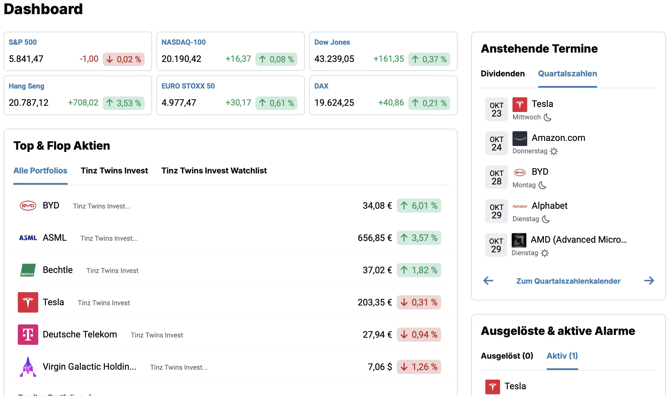The image size is (669, 396).
Task: Click the moon icon next to Montag
Action: click(543, 185)
